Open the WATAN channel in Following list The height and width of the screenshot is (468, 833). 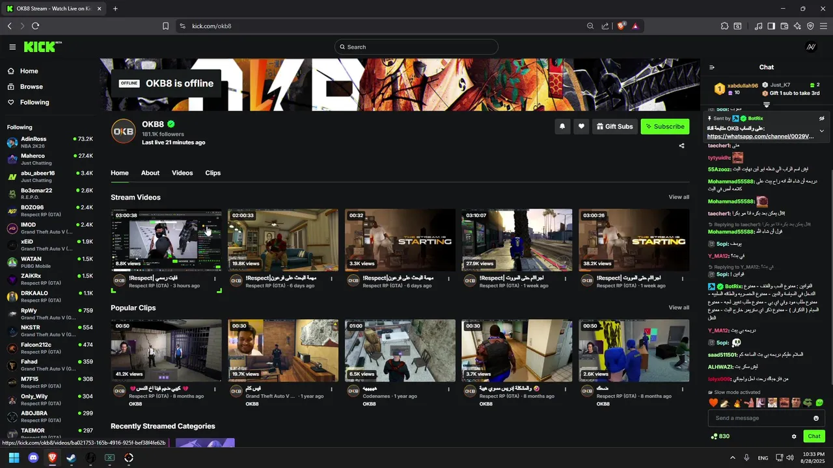click(50, 263)
